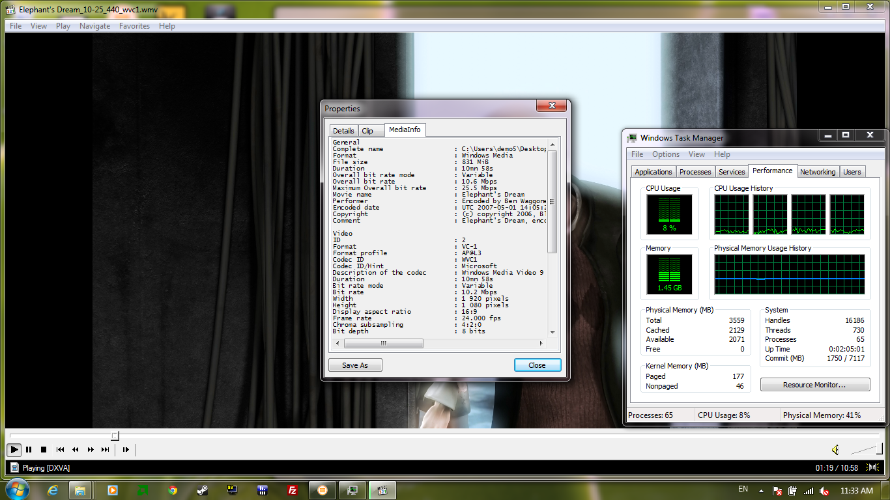Step forward one frame
Screen dimensions: 890x500
126,449
